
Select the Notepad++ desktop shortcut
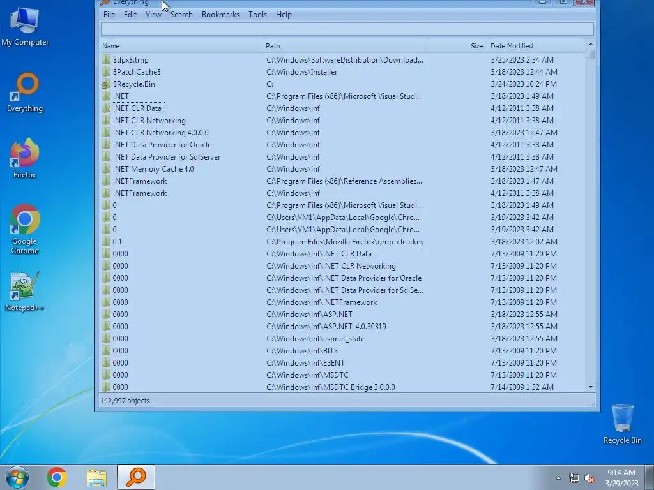(25, 292)
